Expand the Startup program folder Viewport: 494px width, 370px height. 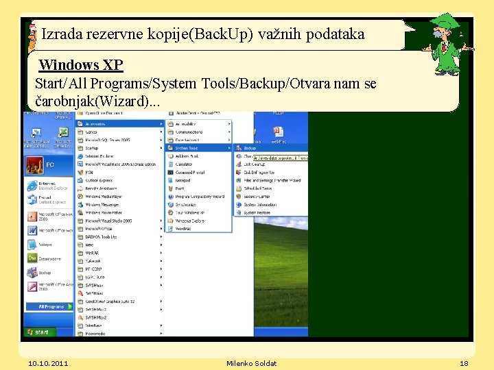(x=119, y=148)
